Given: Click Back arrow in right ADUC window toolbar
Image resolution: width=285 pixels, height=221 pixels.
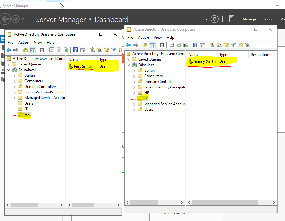Looking at the screenshot, I should (x=128, y=45).
